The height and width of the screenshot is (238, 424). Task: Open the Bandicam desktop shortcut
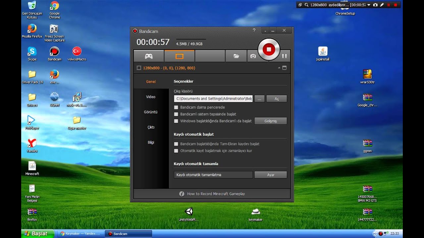tap(54, 54)
